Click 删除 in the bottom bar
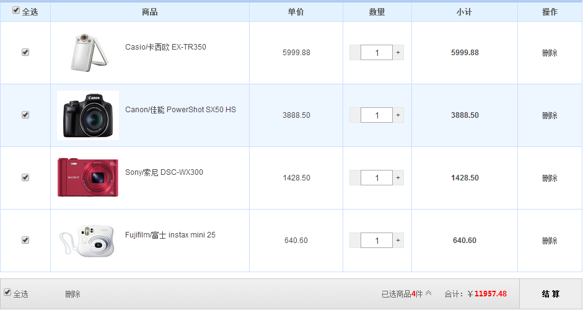This screenshot has height=310, width=583. click(x=72, y=294)
